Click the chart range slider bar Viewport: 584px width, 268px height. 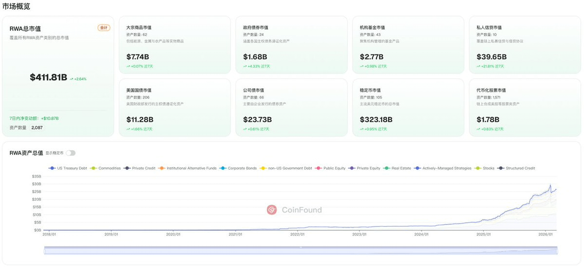pos(301,250)
